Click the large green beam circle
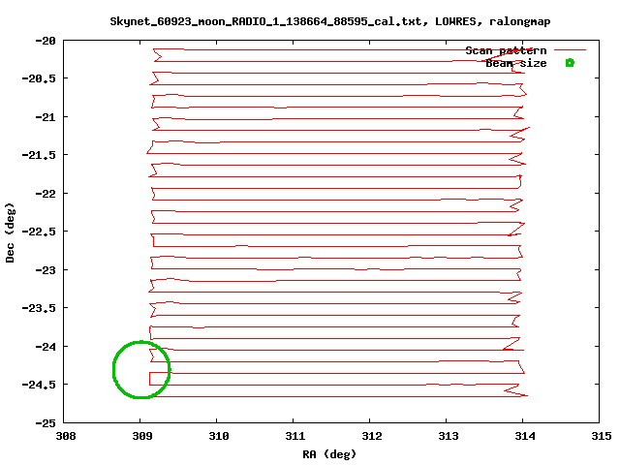Viewport: 620px width, 465px height. 141,370
